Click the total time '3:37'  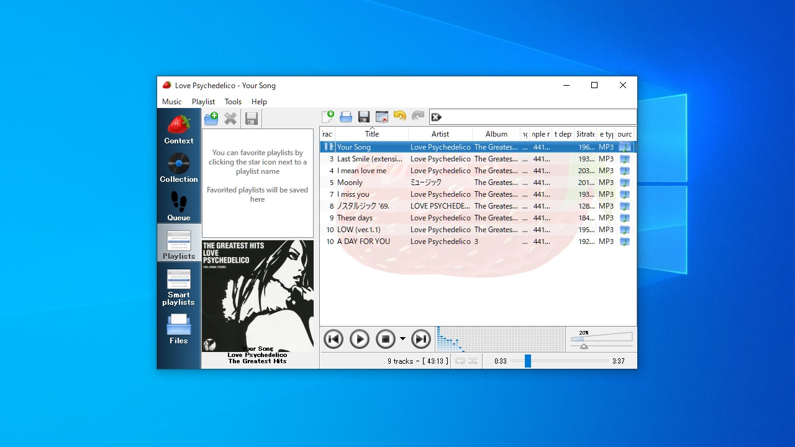tap(619, 361)
